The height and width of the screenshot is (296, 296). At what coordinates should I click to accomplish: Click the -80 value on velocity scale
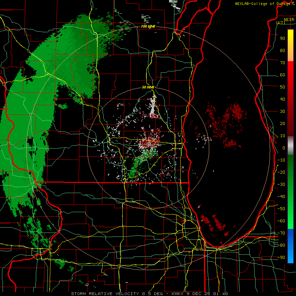(x=281, y=245)
